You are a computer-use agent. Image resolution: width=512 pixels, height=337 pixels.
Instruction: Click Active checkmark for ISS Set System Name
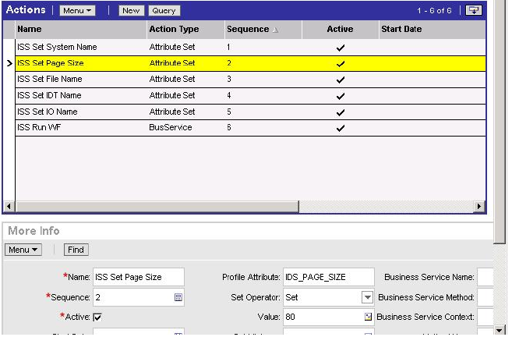[340, 48]
